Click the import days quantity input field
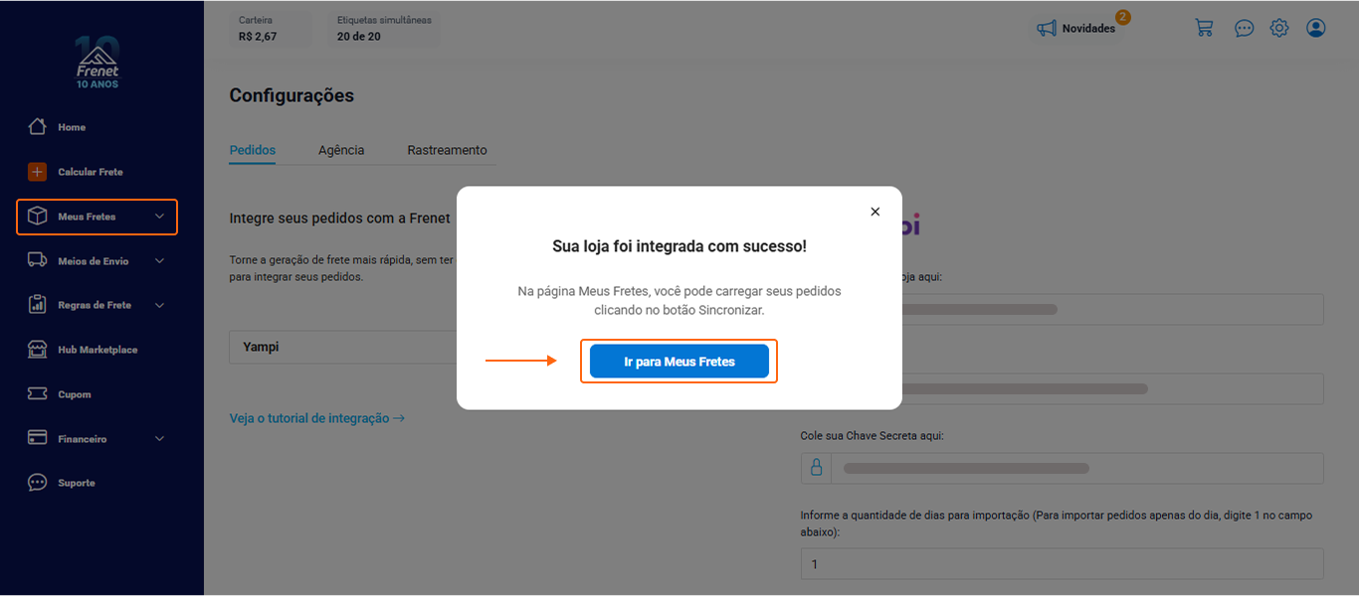The image size is (1359, 596). pyautogui.click(x=1062, y=564)
